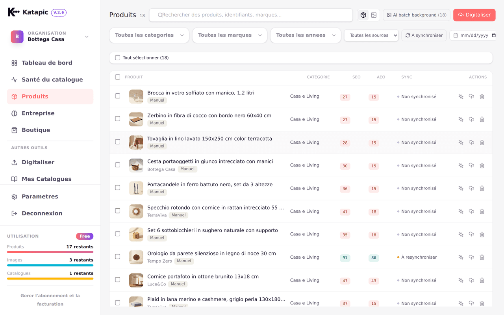This screenshot has height=315, width=504.
Task: Click the Produits usage progress bar
Action: (50, 252)
